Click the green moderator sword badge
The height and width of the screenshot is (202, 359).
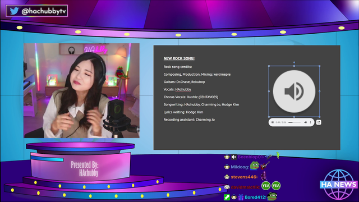[x=227, y=197]
